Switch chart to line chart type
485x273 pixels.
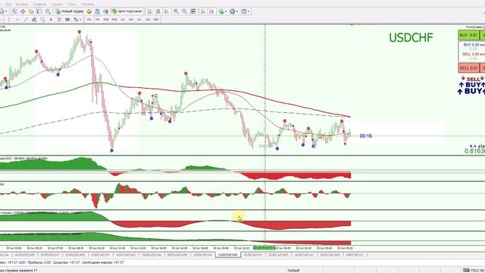coord(167,11)
